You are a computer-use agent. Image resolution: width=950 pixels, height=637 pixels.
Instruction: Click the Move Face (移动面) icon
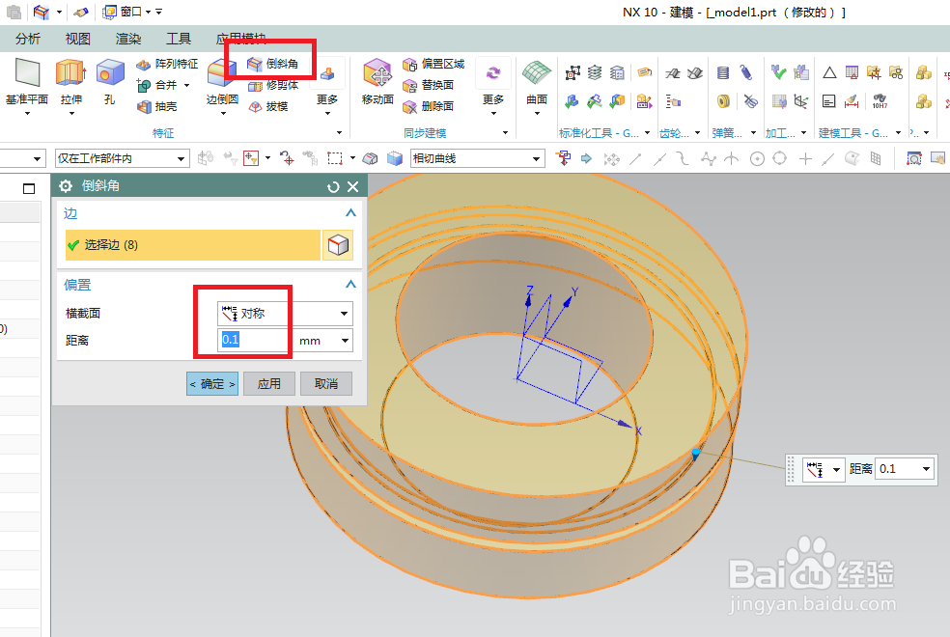(x=377, y=74)
